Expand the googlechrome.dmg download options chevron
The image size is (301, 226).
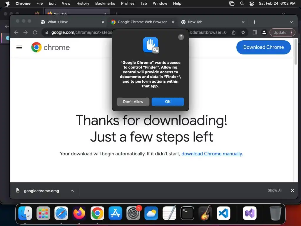point(72,191)
